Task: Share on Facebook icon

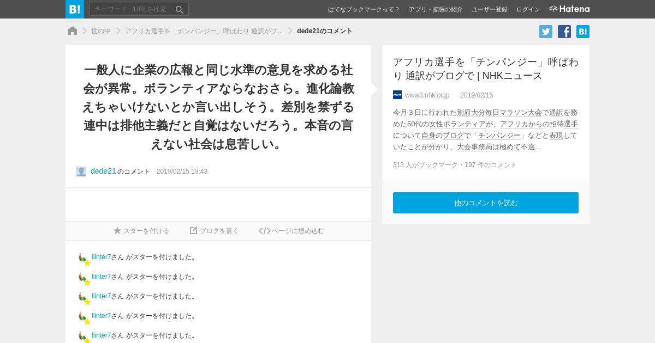Action: pyautogui.click(x=564, y=32)
